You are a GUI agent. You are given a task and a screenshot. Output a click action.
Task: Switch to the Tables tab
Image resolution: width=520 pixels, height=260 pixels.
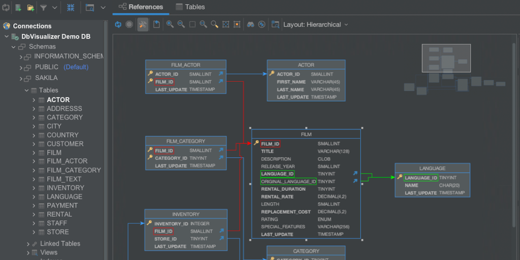(x=190, y=7)
